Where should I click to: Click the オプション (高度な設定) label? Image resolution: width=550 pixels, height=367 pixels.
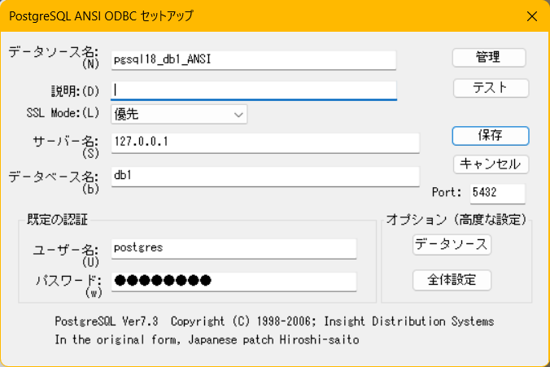point(456,220)
